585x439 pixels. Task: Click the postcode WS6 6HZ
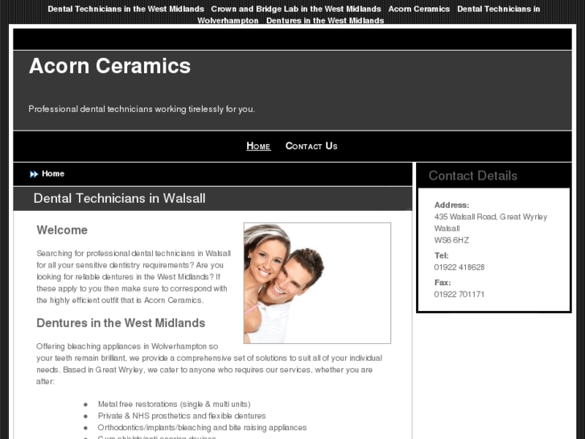pos(451,240)
